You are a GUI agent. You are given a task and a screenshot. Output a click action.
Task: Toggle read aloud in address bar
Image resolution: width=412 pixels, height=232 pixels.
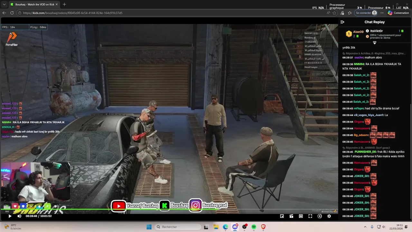click(328, 13)
